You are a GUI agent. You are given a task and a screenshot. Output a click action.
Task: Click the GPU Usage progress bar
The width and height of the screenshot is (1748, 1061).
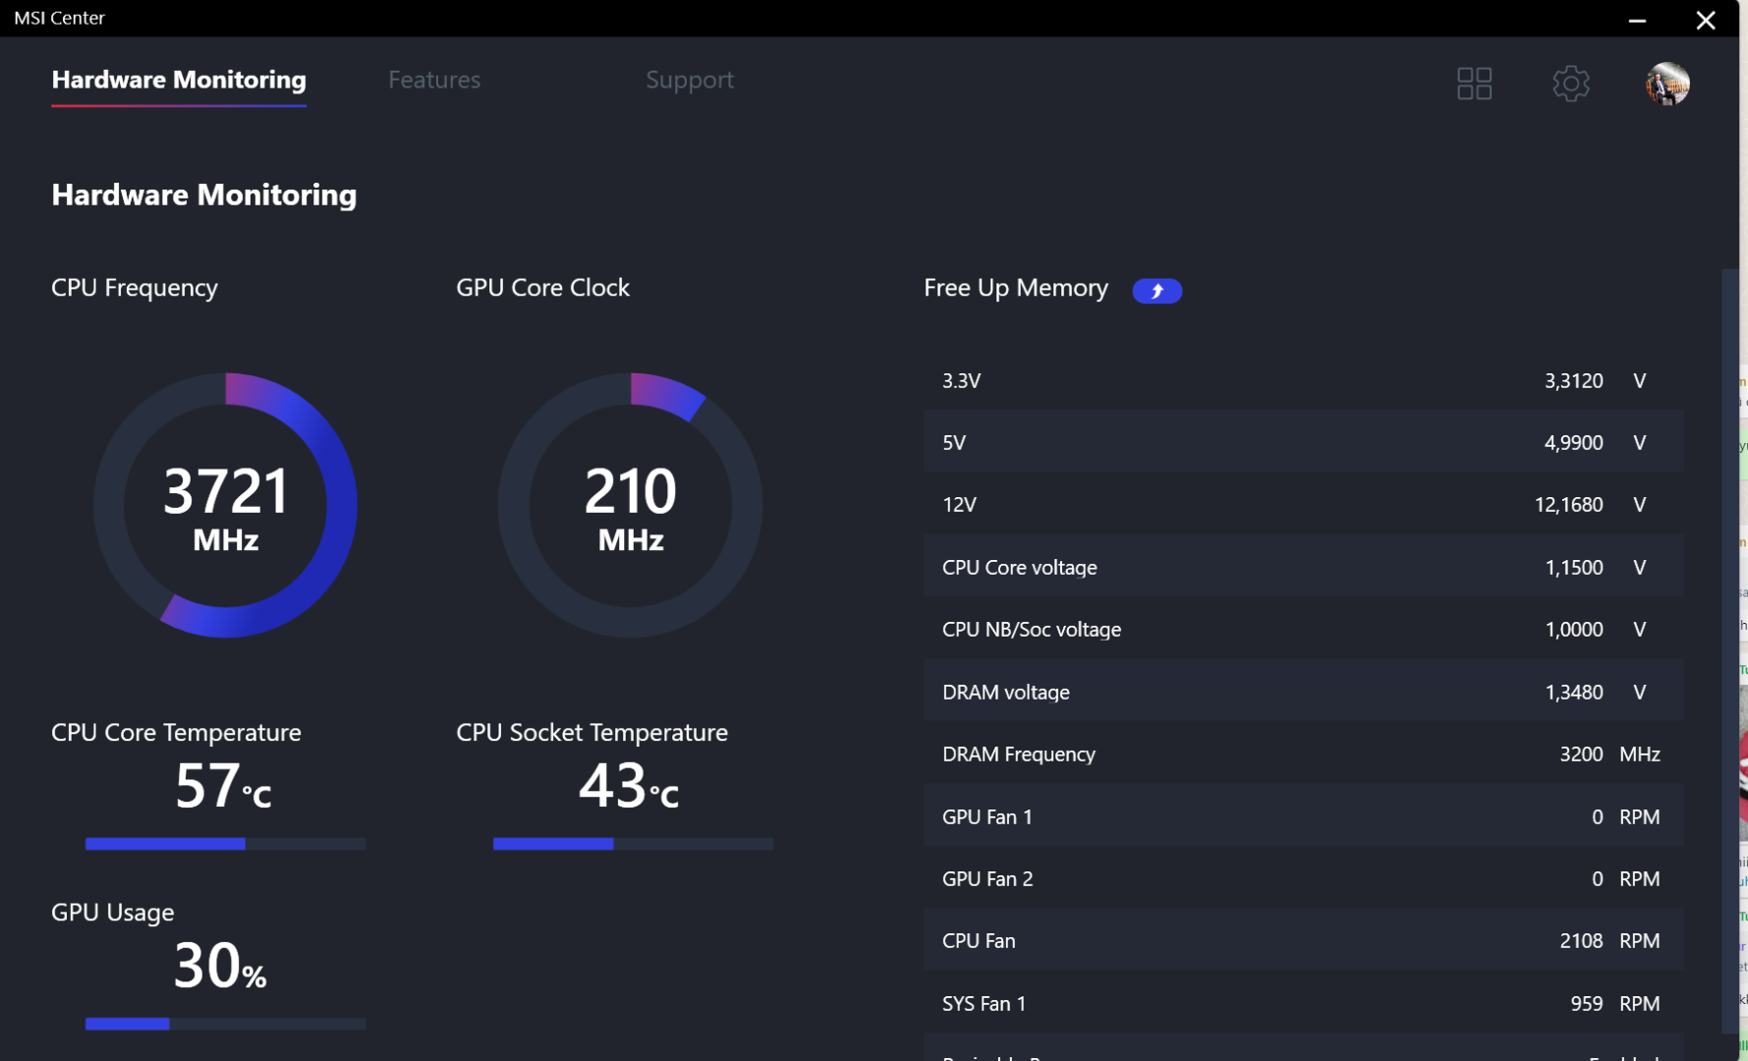(225, 1024)
